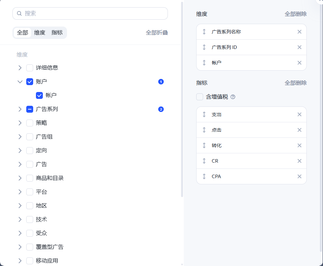Click the right panel vertical scrollbar
This screenshot has width=323, height=266.
(321, 127)
